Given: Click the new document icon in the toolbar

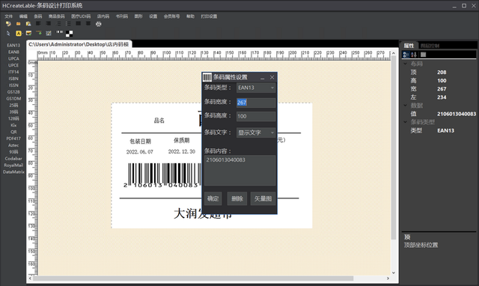Looking at the screenshot, I should click(8, 24).
